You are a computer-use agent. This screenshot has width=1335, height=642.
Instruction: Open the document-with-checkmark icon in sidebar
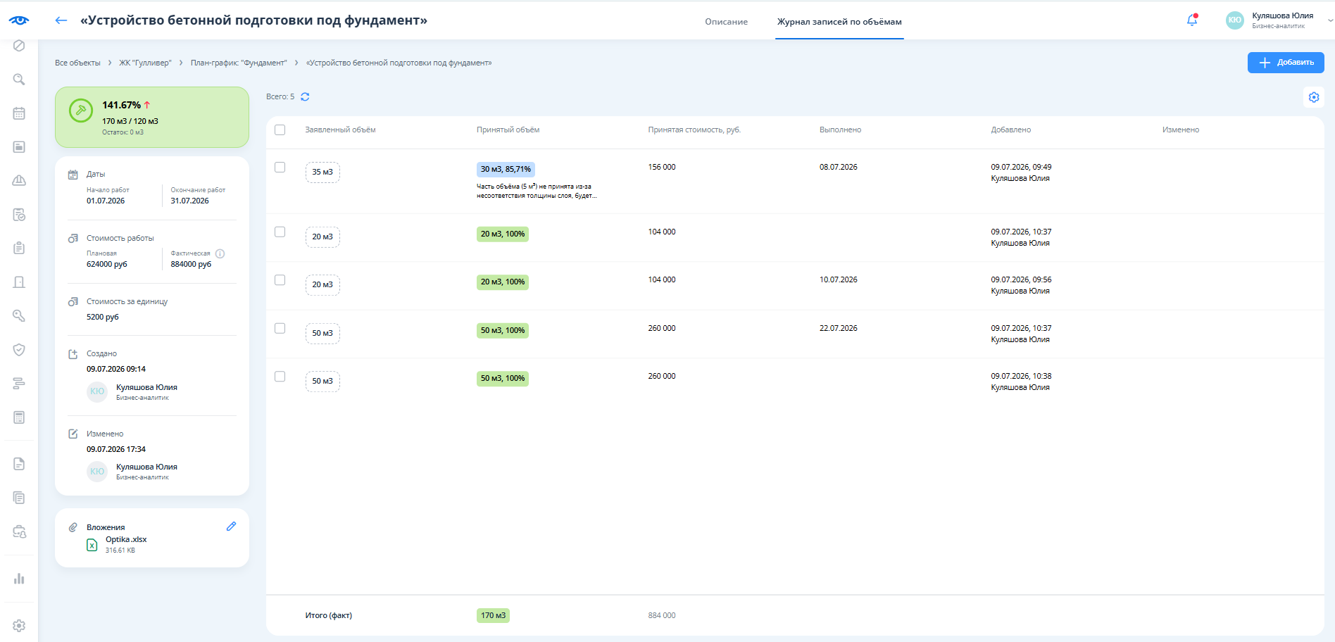(x=19, y=215)
